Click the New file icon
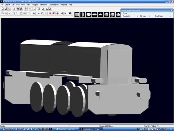174x131 pixels. click(2, 9)
